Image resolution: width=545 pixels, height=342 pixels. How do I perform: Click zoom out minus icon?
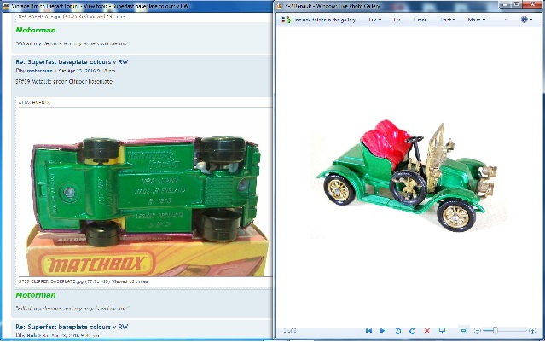(x=478, y=330)
